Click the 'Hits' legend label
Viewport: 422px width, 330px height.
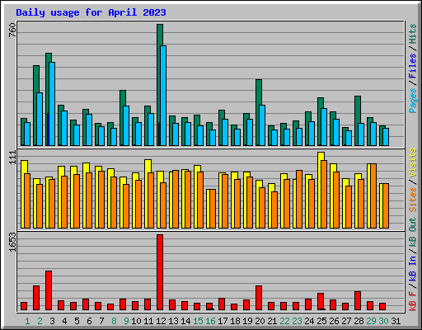tap(413, 34)
